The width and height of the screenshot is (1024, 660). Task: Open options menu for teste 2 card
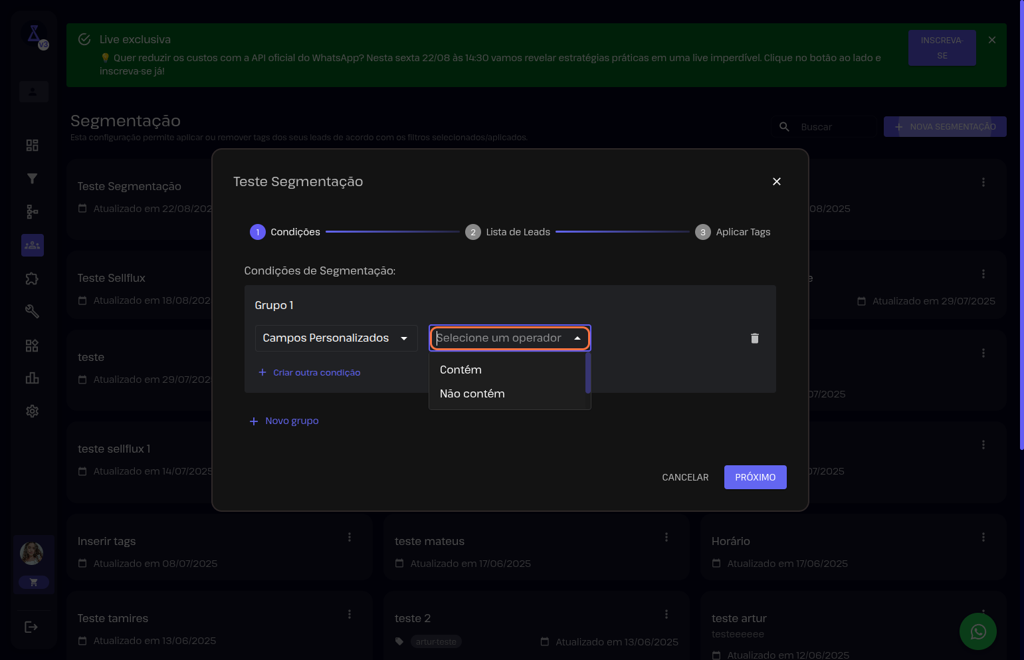click(666, 614)
